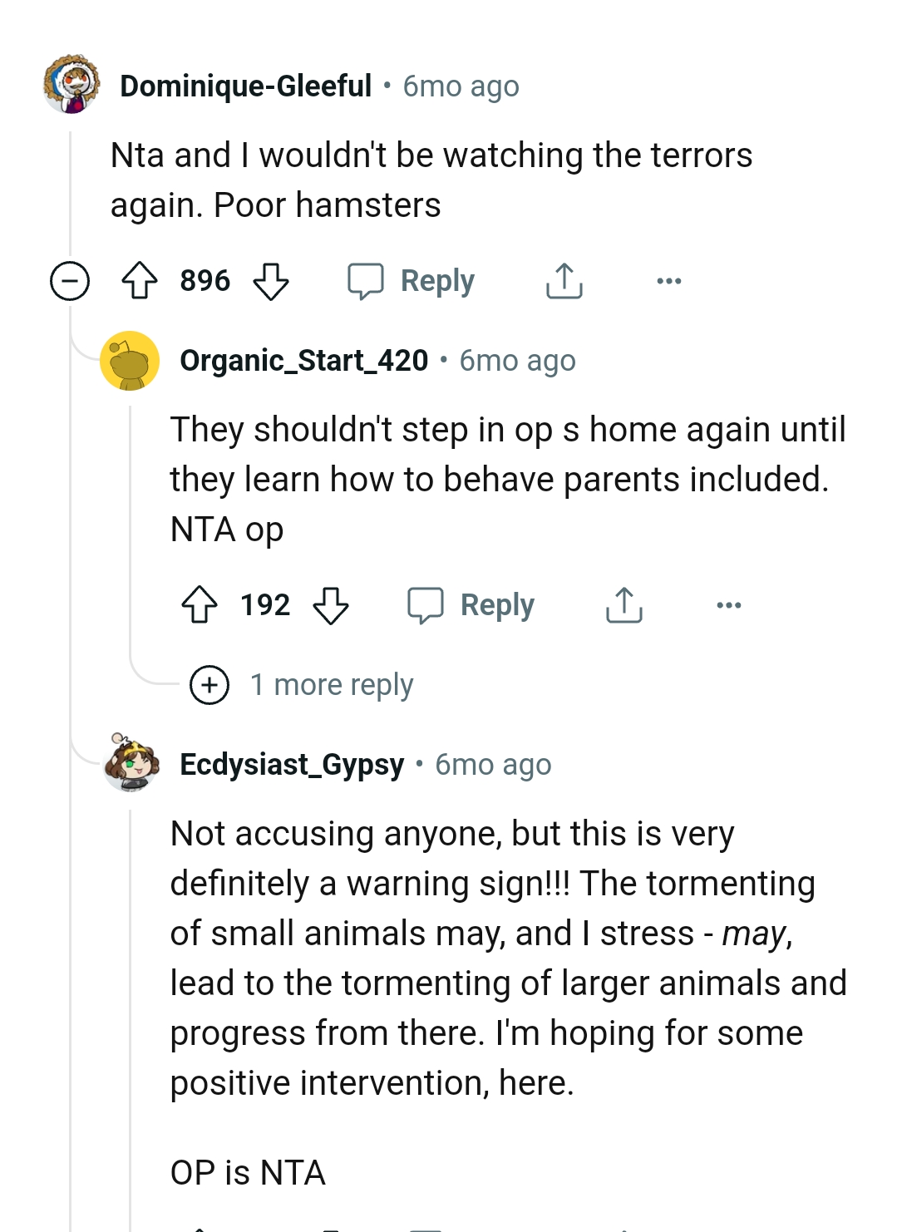The image size is (897, 1232).
Task: Collapse Dominique-Gleeful's comment thread
Action: [x=69, y=280]
